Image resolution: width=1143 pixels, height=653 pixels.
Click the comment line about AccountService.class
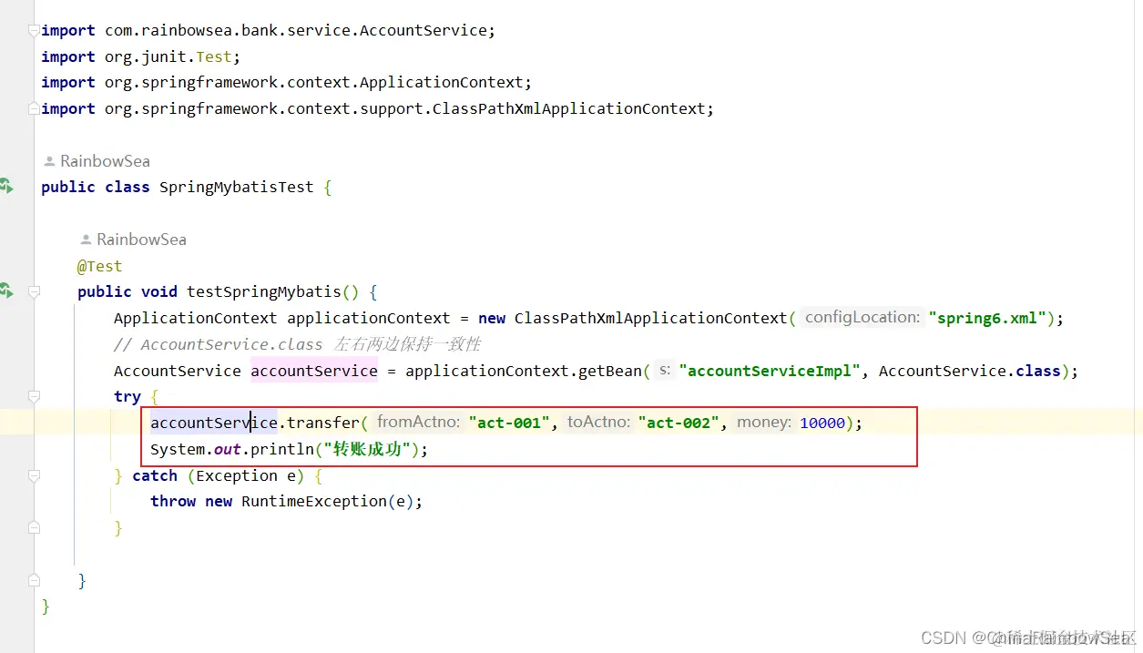(x=297, y=344)
